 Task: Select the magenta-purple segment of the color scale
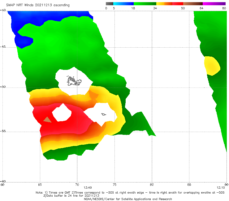(x=214, y=4)
